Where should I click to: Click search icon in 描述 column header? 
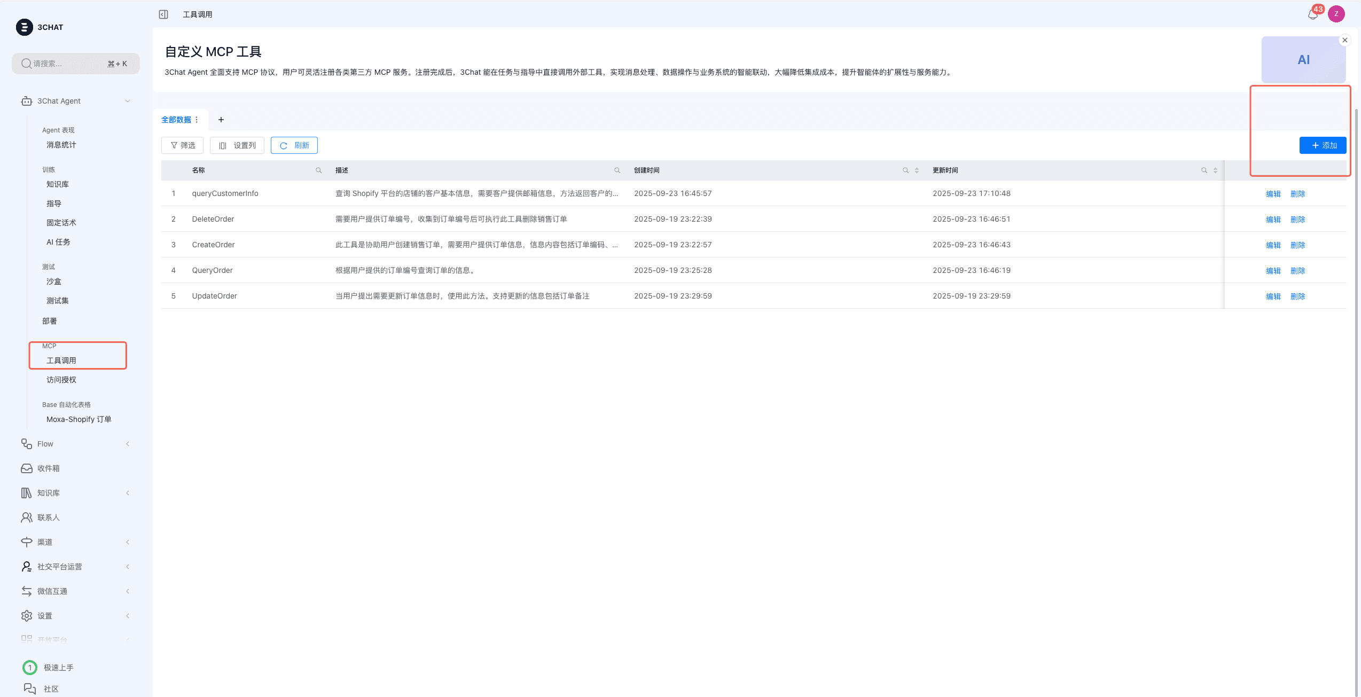click(x=617, y=170)
